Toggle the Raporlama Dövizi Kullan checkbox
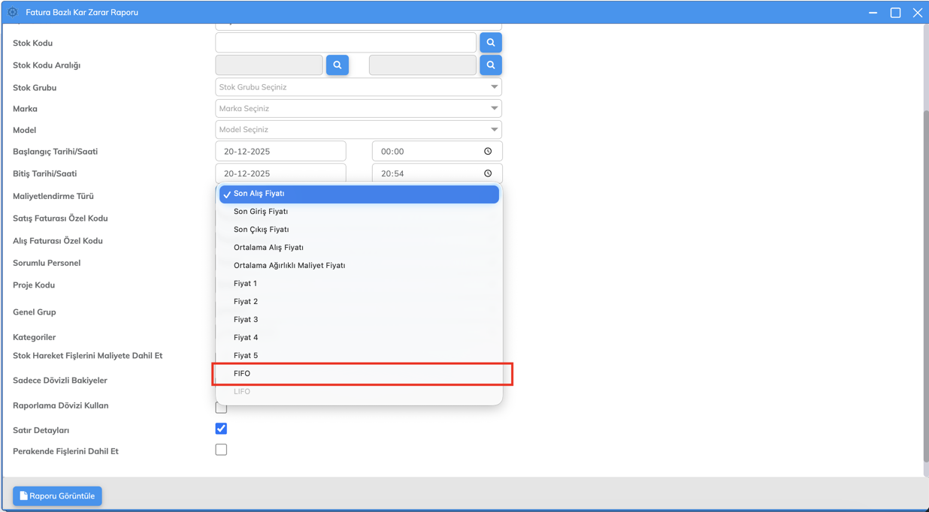929x512 pixels. point(221,408)
